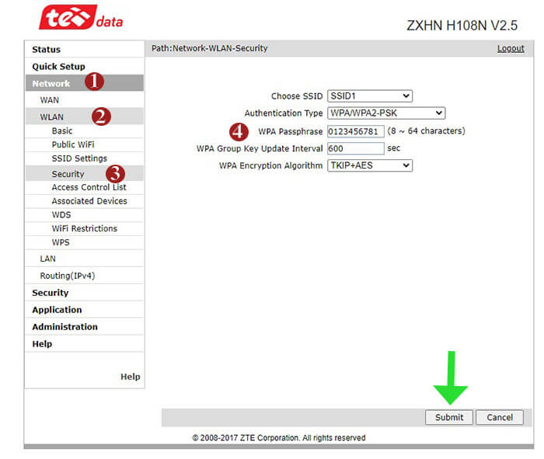Open the Basic WLAN settings page
This screenshot has width=544, height=459.
[x=62, y=131]
